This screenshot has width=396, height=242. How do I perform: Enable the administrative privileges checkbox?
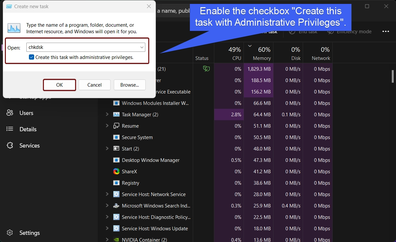[32, 57]
